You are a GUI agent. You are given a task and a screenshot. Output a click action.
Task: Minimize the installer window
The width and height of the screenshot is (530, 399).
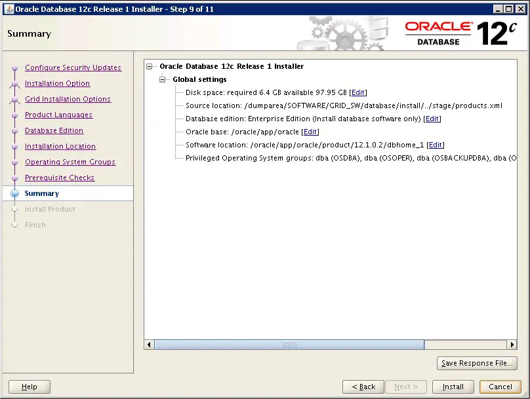pyautogui.click(x=498, y=9)
